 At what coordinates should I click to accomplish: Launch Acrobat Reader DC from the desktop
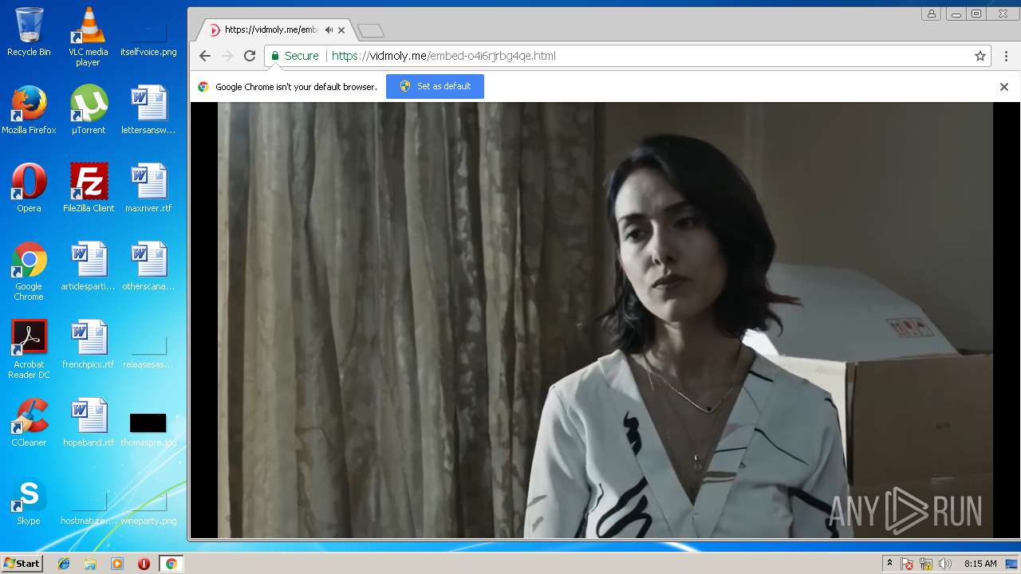29,349
